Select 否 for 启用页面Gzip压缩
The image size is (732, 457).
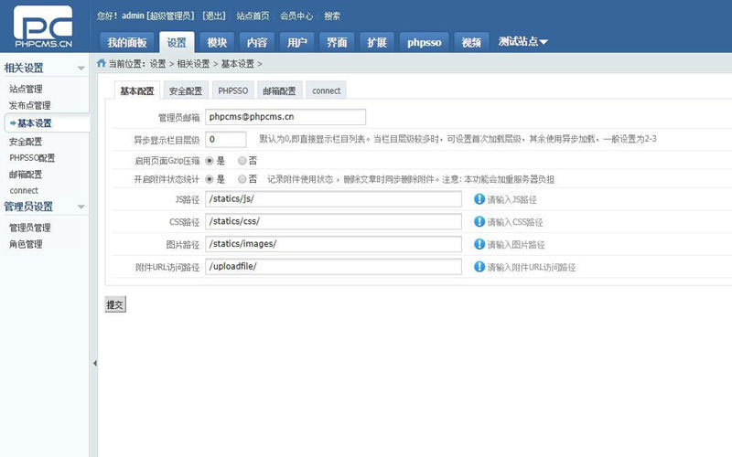(242, 160)
